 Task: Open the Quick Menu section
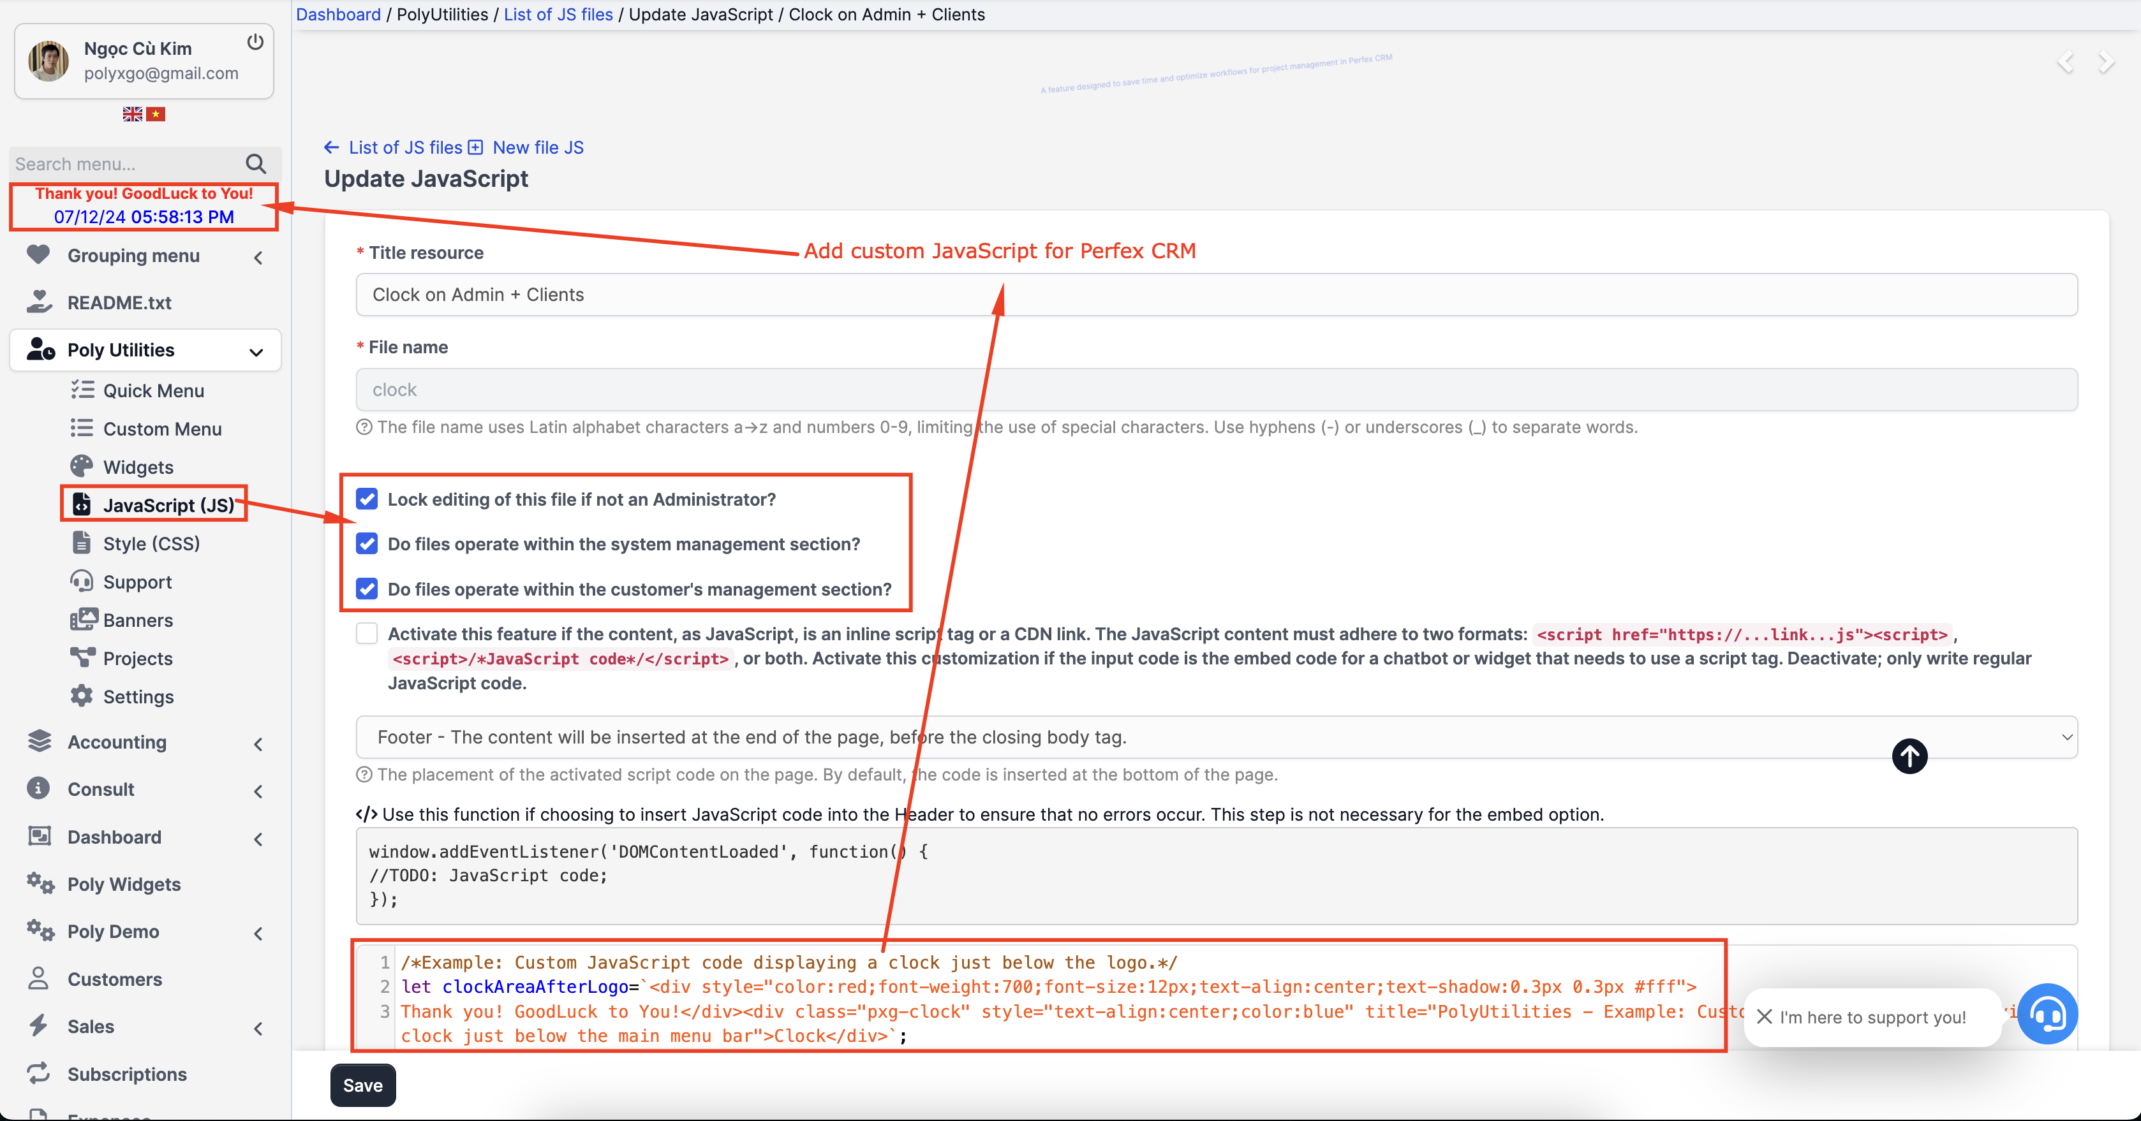pos(154,390)
